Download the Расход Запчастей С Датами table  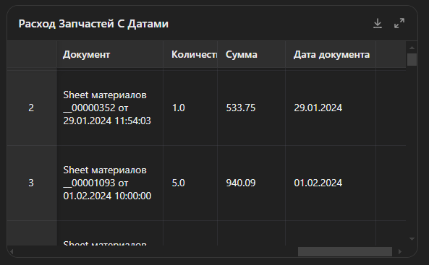click(378, 24)
